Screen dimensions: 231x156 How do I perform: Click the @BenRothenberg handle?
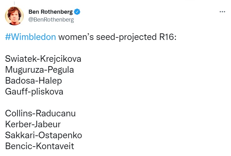tap(51, 20)
